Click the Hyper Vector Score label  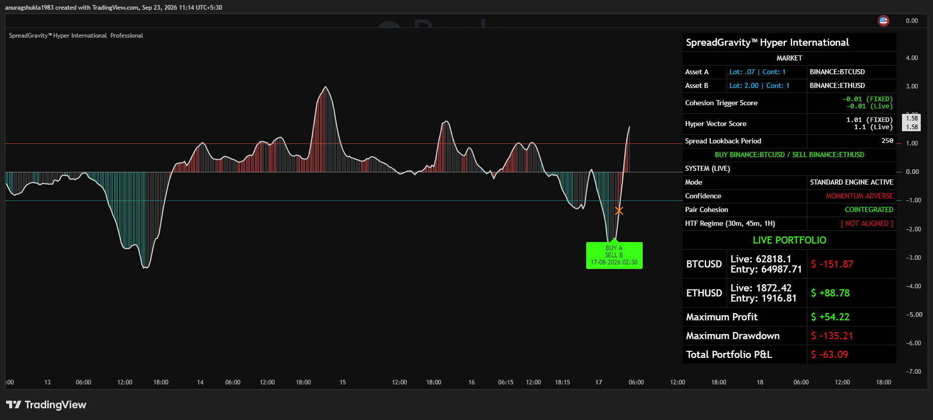tap(715, 124)
